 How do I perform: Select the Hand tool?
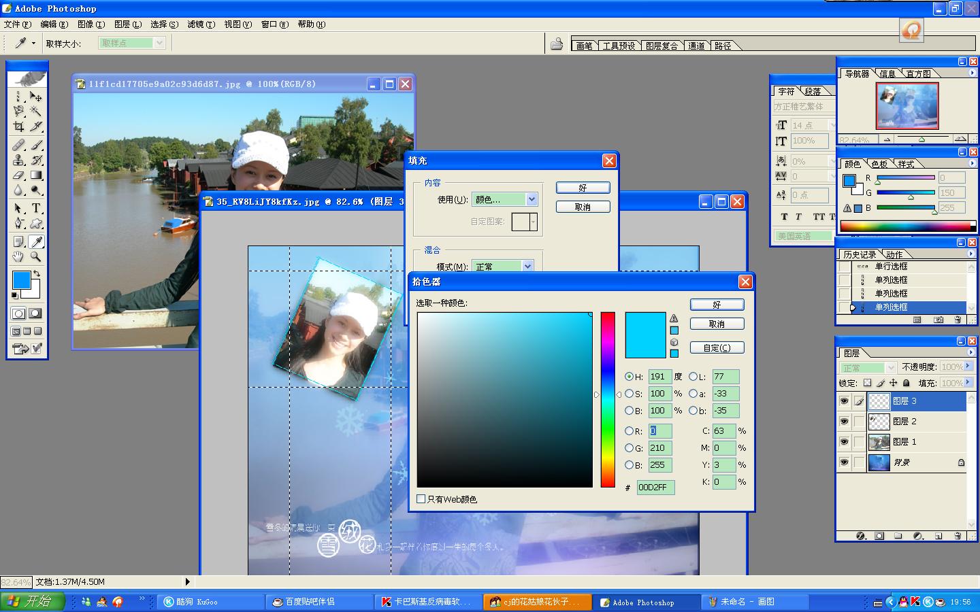pyautogui.click(x=19, y=256)
